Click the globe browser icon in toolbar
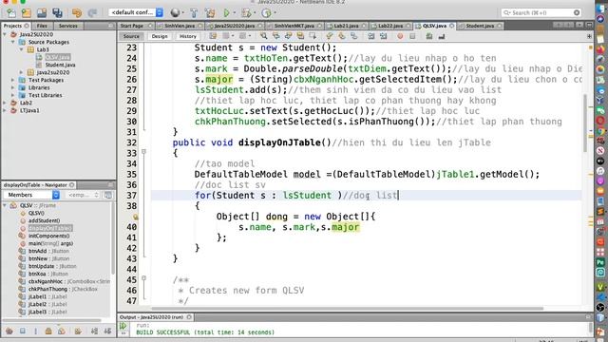The image size is (608, 342). [x=175, y=12]
